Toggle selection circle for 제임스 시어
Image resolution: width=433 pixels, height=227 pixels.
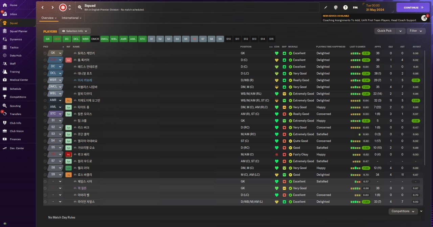pos(45,181)
